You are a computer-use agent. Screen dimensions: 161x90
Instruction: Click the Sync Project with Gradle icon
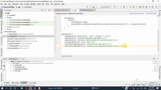click(x=146, y=7)
